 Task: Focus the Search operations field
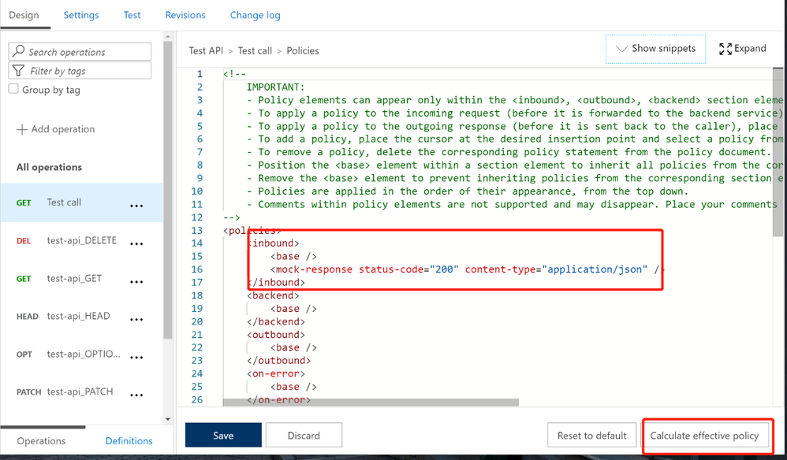(x=80, y=52)
